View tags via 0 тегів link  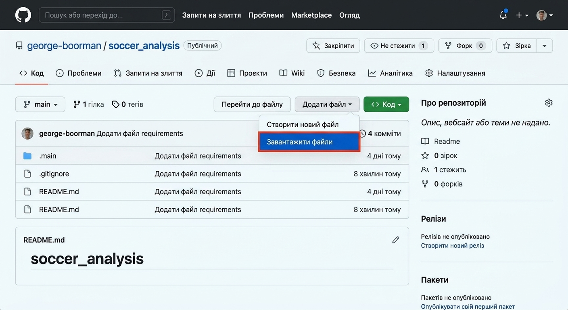point(127,105)
